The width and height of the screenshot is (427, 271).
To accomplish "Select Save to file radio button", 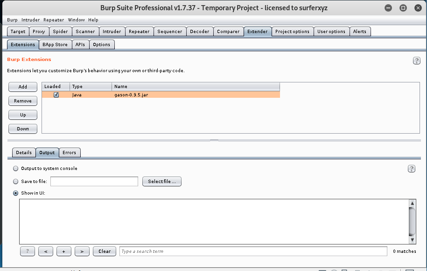I will point(16,181).
